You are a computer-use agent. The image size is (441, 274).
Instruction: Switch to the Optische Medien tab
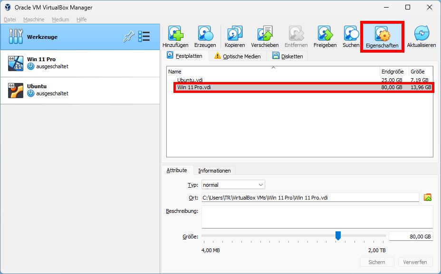pyautogui.click(x=242, y=55)
